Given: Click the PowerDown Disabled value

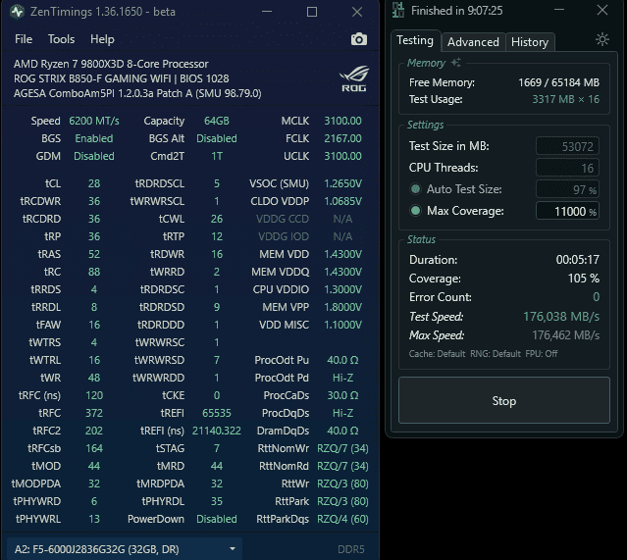Looking at the screenshot, I should point(216,519).
